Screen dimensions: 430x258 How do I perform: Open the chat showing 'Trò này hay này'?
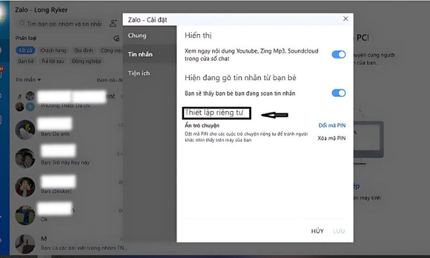click(x=69, y=157)
